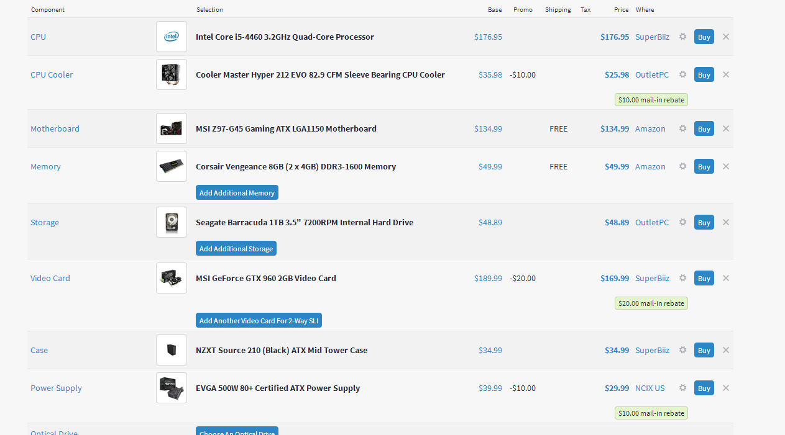
Task: Open EVGA 500W 80+ Certified product link
Action: pos(278,388)
